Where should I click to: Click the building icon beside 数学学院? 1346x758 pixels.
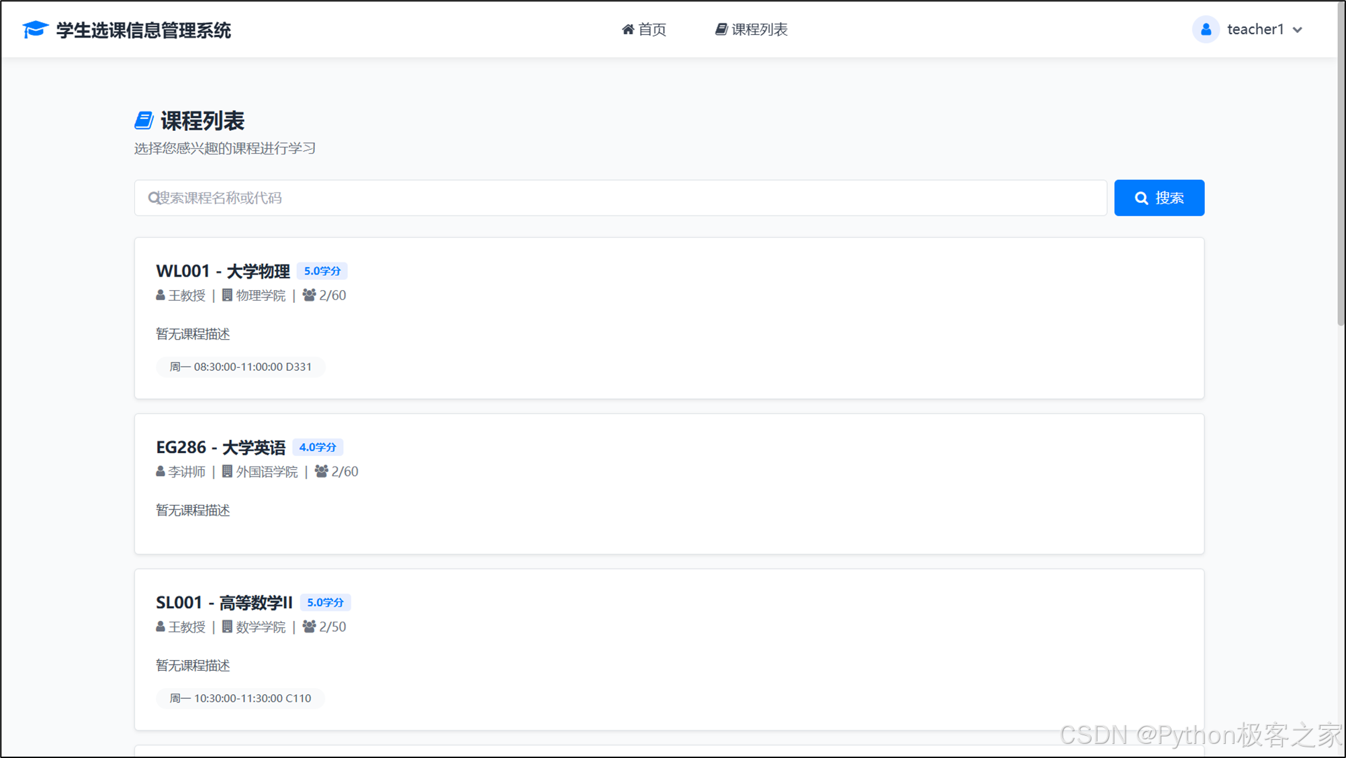(x=227, y=626)
